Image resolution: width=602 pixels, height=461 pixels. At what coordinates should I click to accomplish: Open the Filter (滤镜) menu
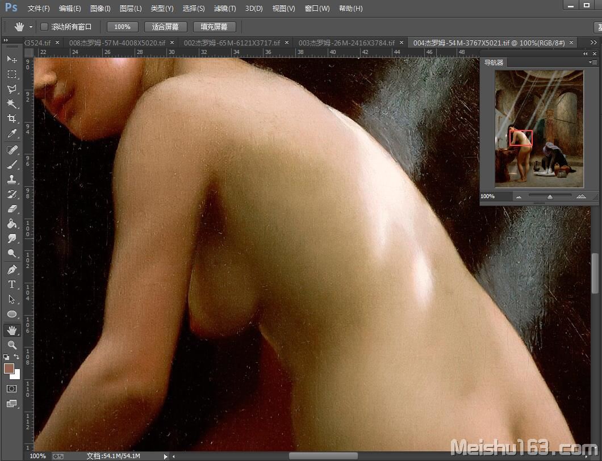(224, 8)
